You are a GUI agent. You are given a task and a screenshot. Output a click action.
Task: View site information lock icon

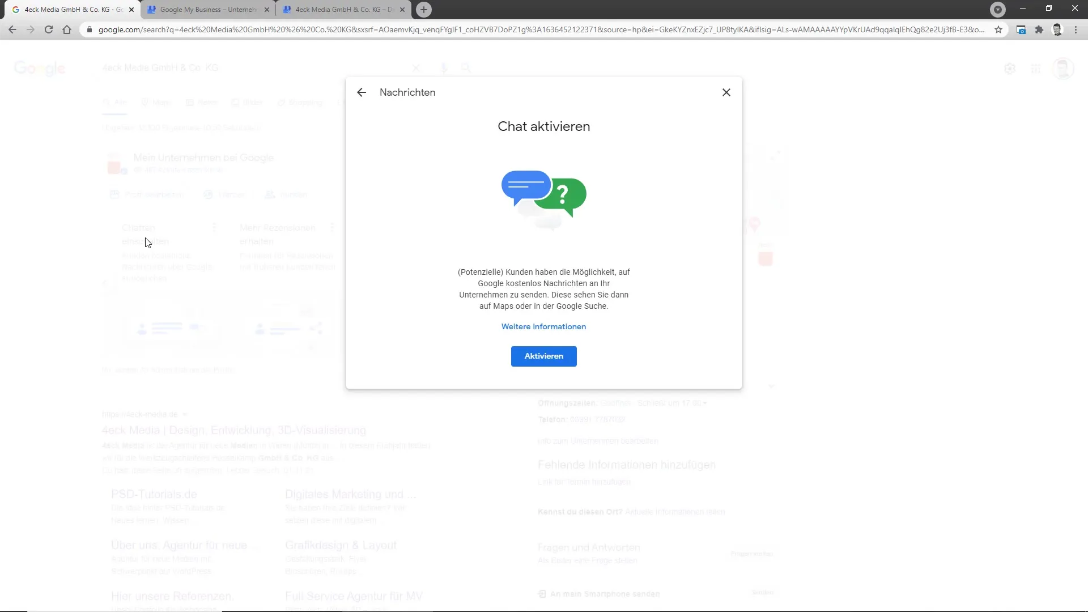[x=89, y=29]
